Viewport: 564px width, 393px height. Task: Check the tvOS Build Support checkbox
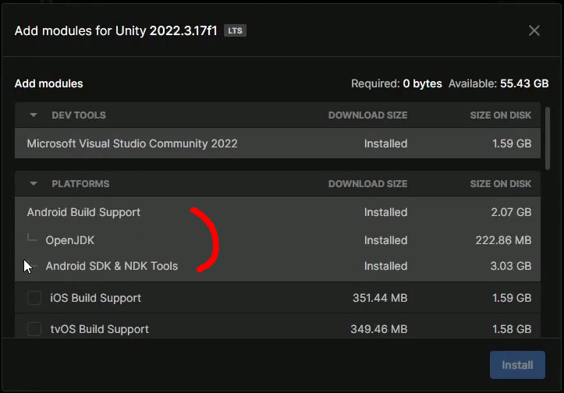coord(34,329)
